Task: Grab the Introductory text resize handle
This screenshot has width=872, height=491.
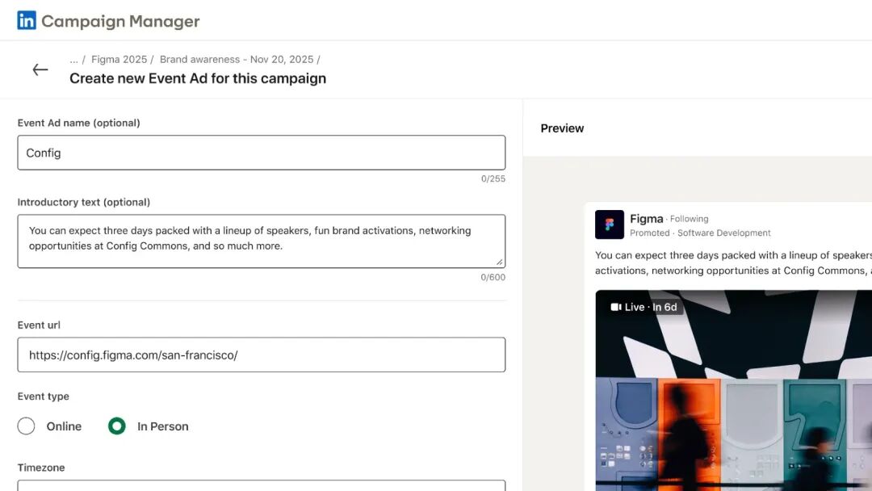Action: 500,262
